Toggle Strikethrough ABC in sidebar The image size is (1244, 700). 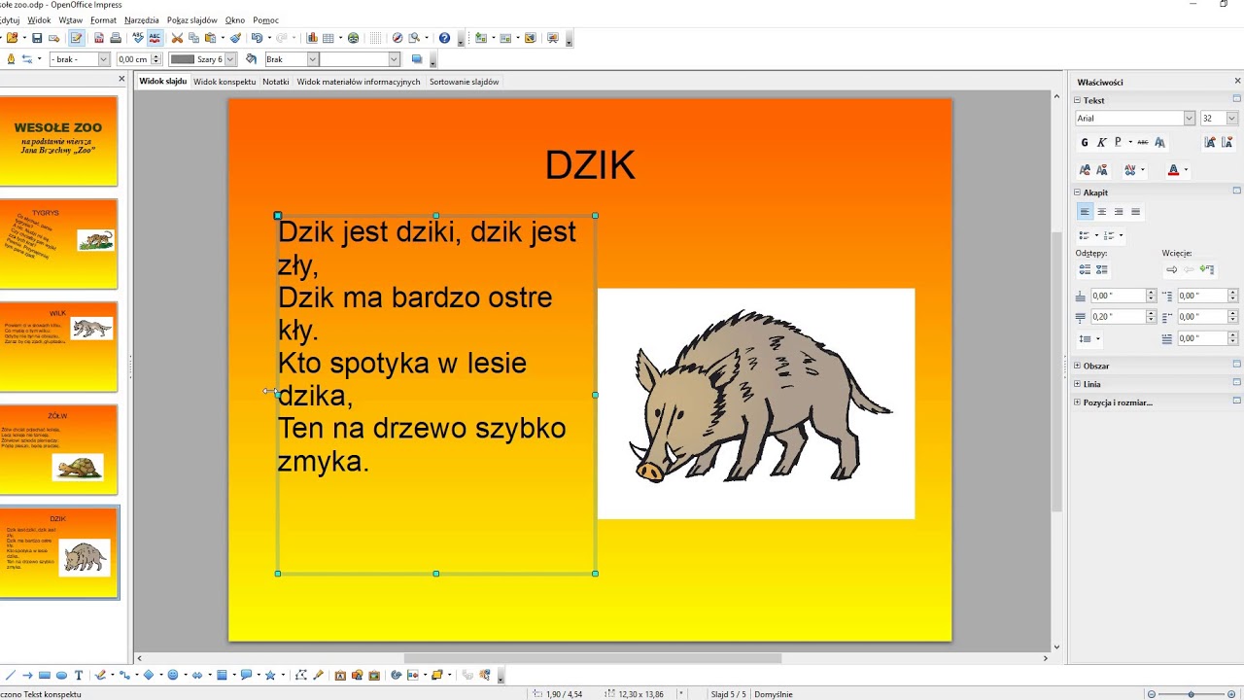(x=1143, y=142)
